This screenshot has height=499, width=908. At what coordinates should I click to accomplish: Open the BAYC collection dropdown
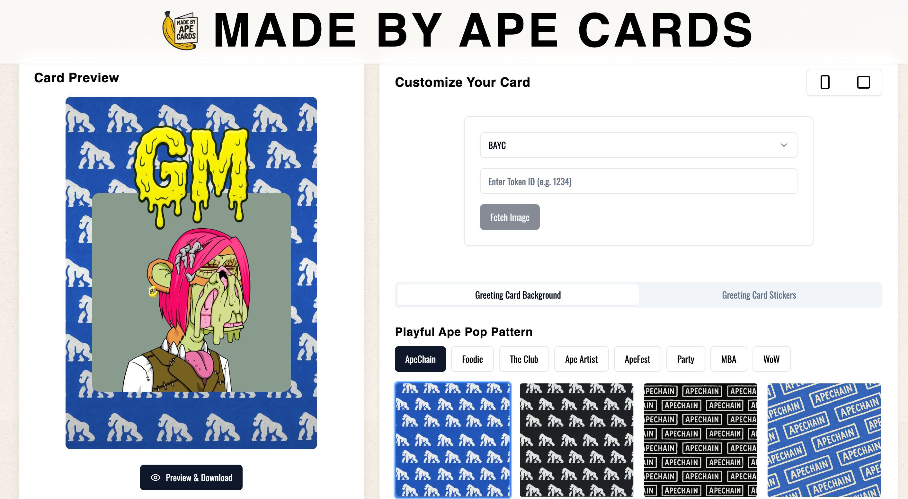pyautogui.click(x=638, y=145)
